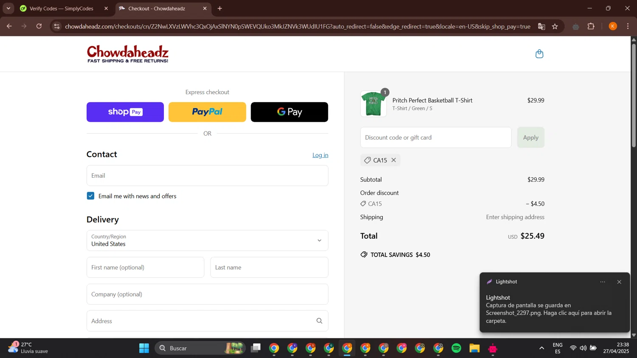Click the Log in link
The width and height of the screenshot is (637, 358).
tap(320, 155)
